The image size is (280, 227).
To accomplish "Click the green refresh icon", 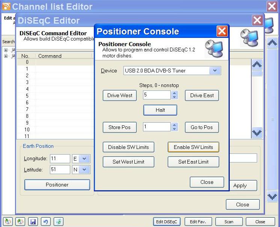I will (58, 221).
